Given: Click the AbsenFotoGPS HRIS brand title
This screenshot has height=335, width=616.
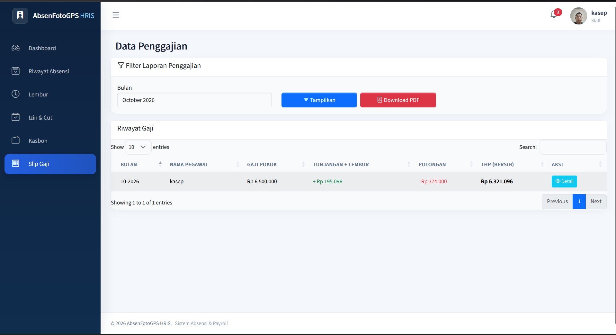Looking at the screenshot, I should [x=64, y=16].
